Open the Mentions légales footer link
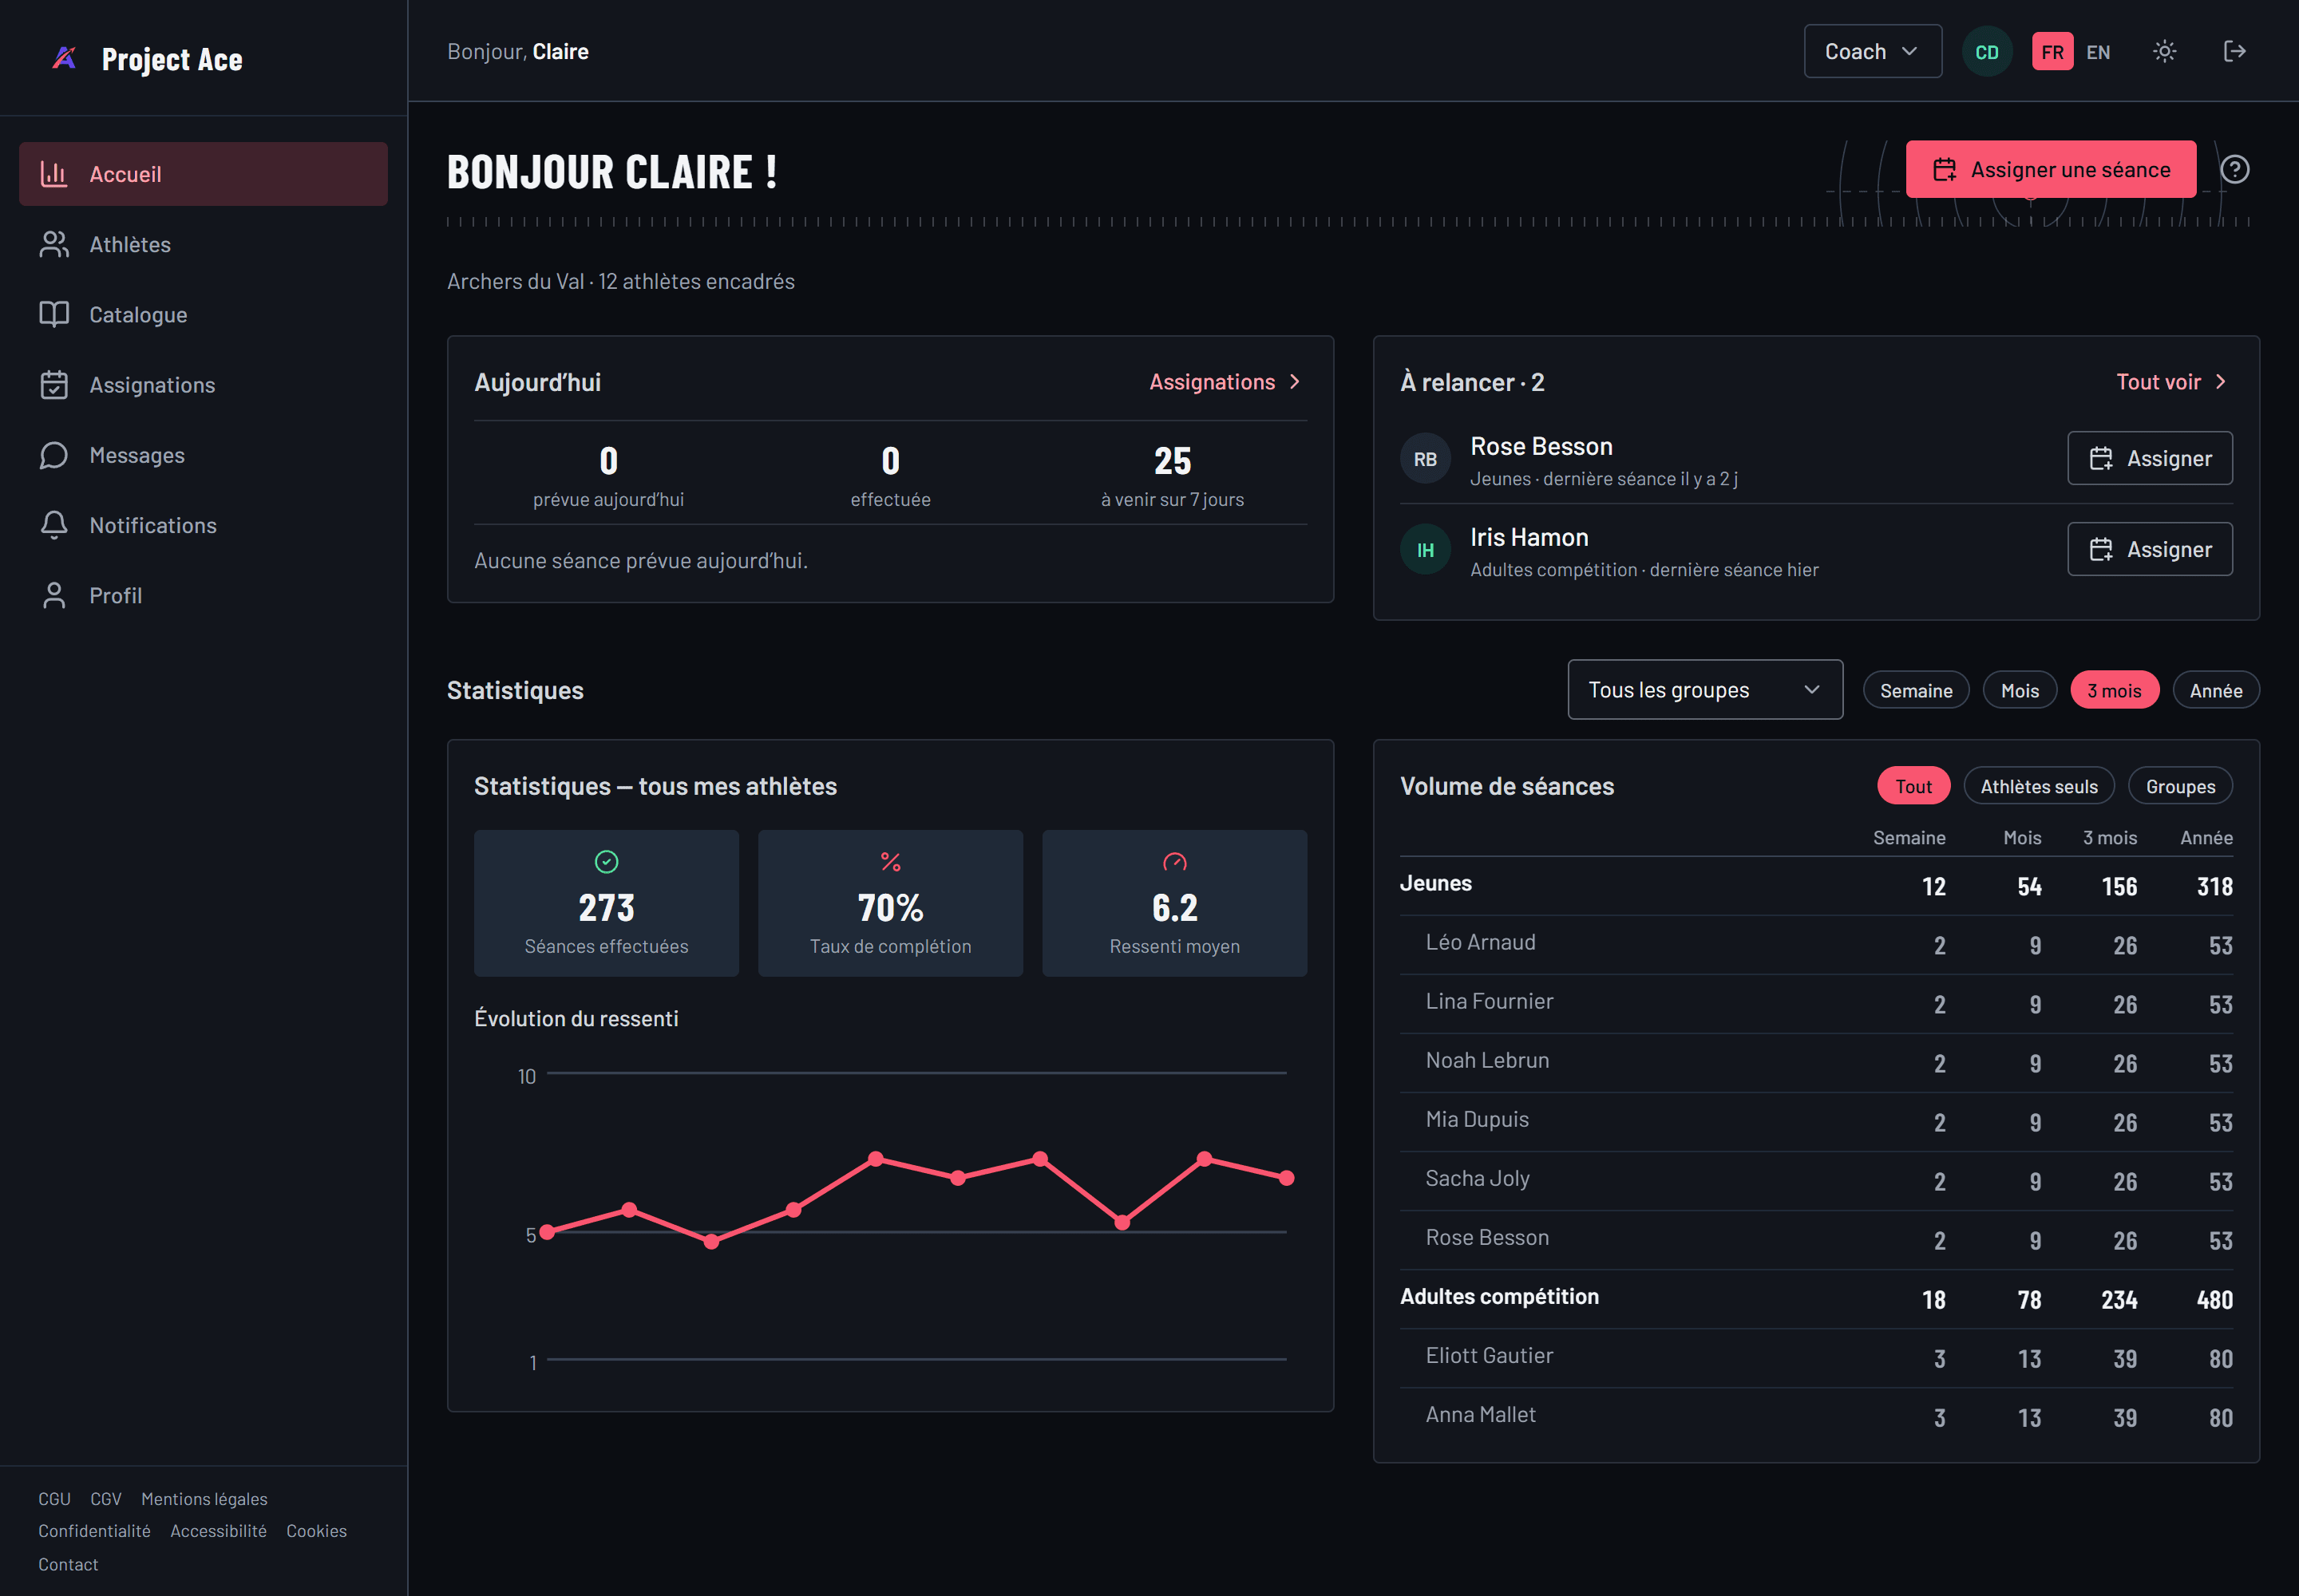This screenshot has width=2299, height=1596. tap(204, 1498)
